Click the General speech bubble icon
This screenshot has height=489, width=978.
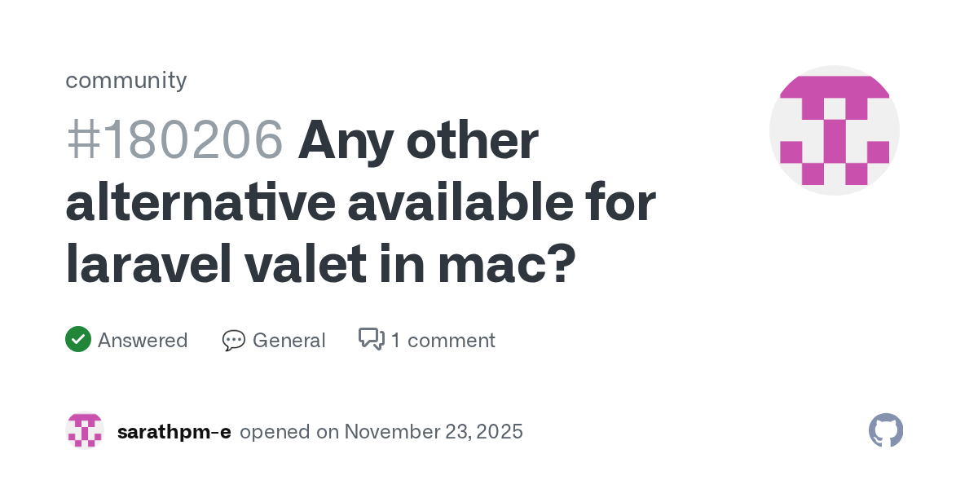[x=234, y=340]
